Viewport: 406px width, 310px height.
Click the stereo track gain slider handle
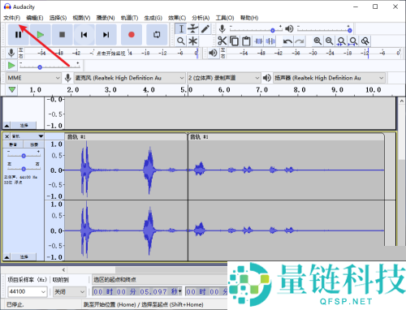tap(24, 156)
